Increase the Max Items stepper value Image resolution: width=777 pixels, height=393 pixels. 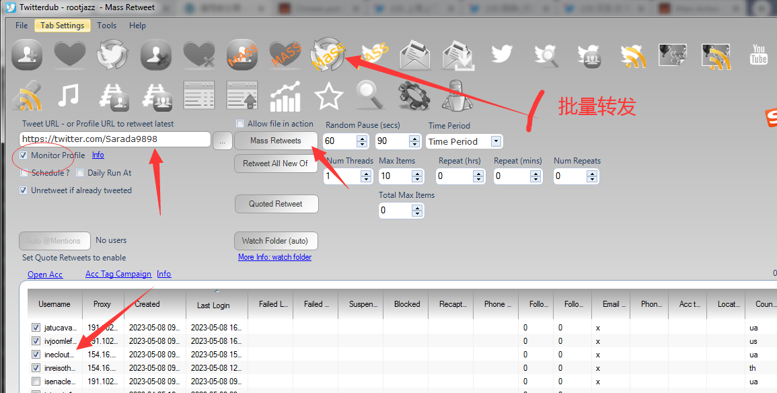click(417, 173)
